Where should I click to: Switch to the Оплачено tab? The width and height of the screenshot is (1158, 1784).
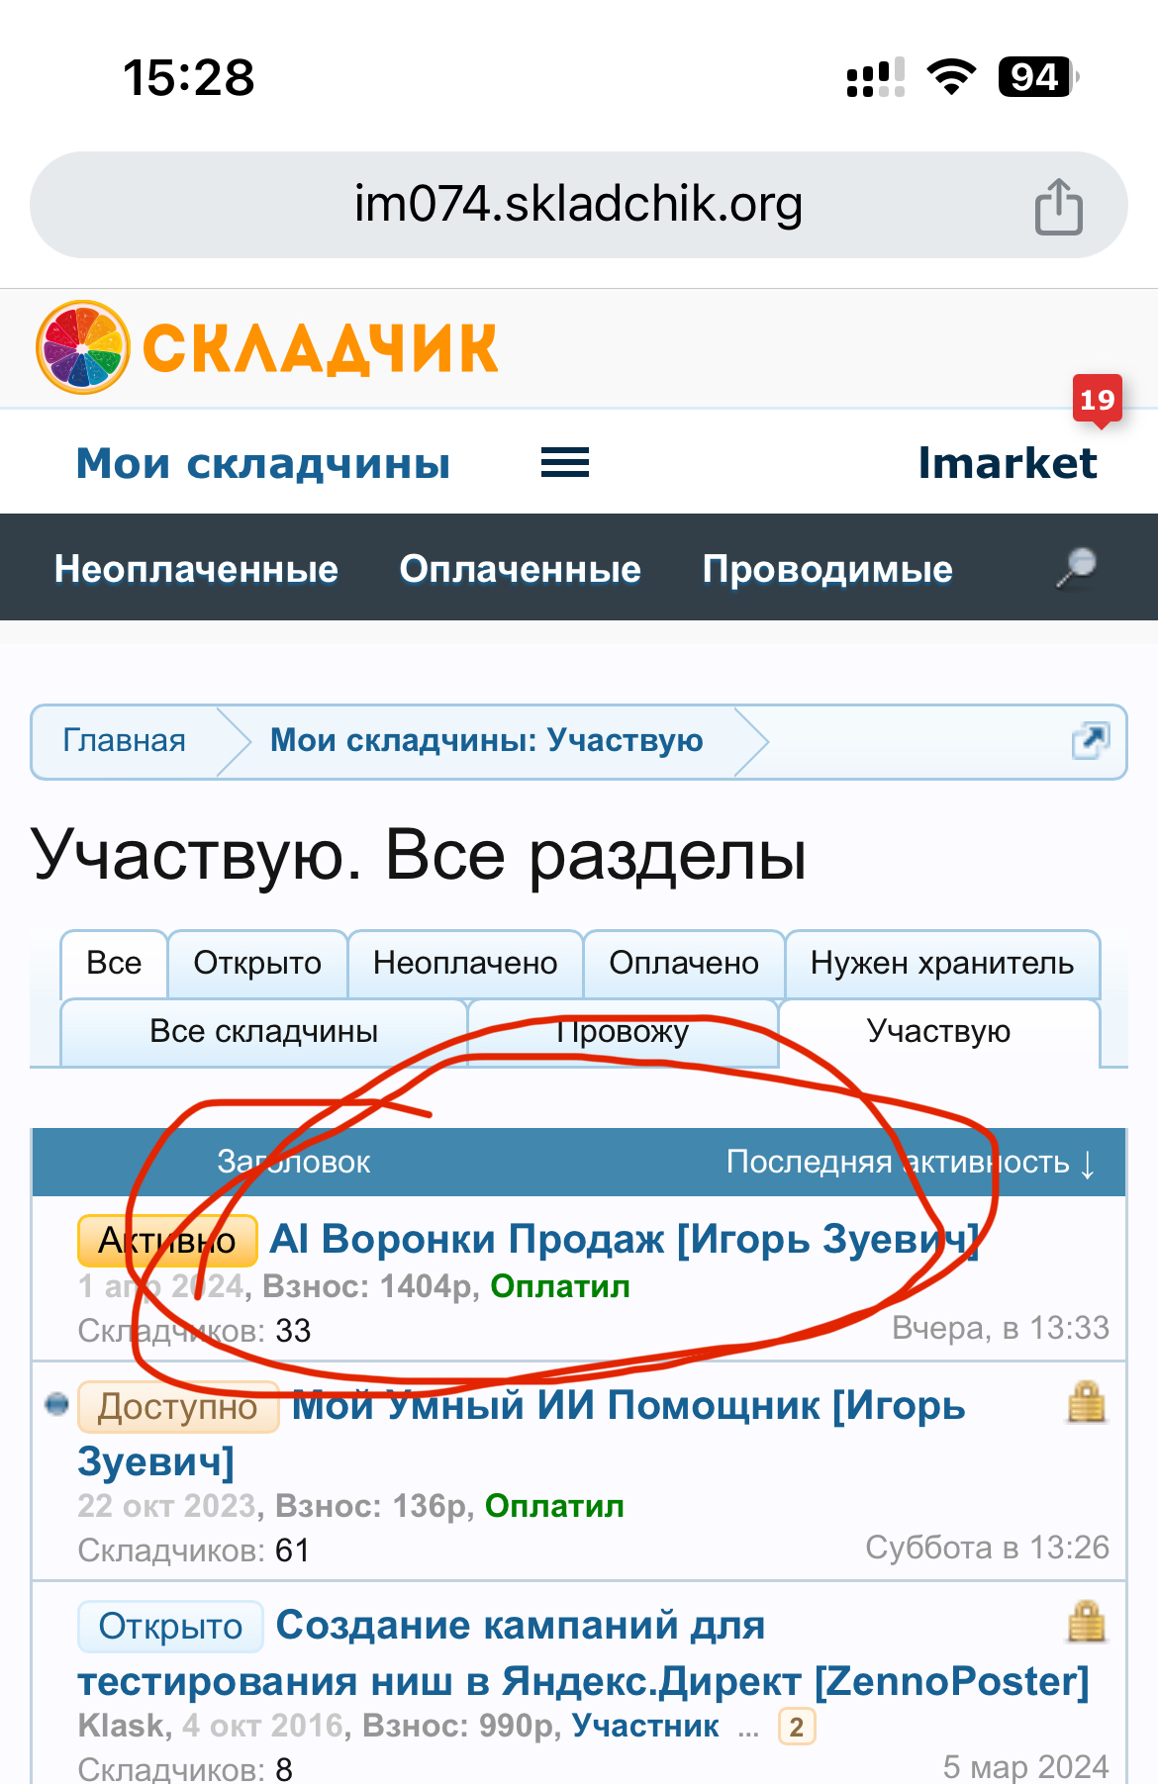(684, 963)
